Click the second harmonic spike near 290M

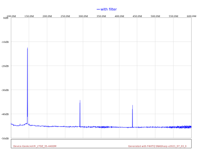pyautogui.click(x=80, y=100)
